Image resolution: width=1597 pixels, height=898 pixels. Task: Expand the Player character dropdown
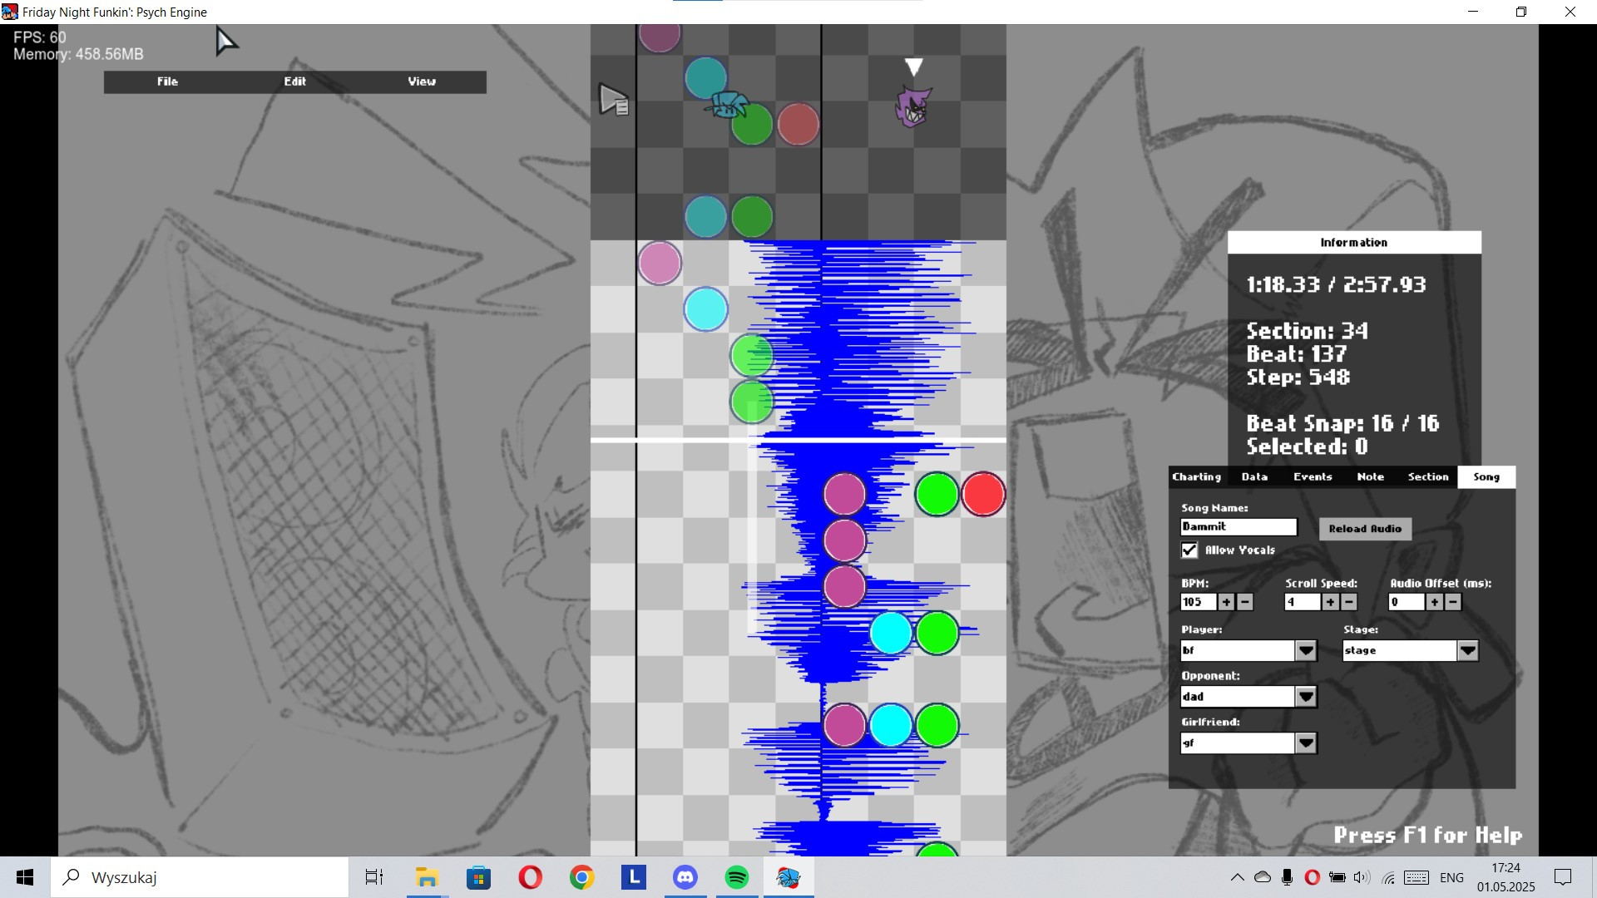pos(1306,650)
